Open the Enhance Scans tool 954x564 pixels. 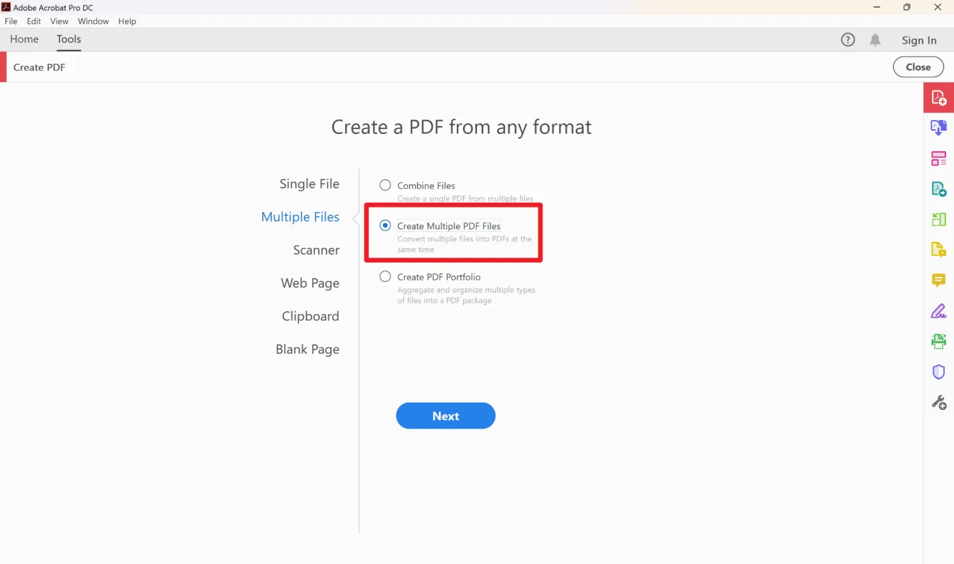pos(939,341)
